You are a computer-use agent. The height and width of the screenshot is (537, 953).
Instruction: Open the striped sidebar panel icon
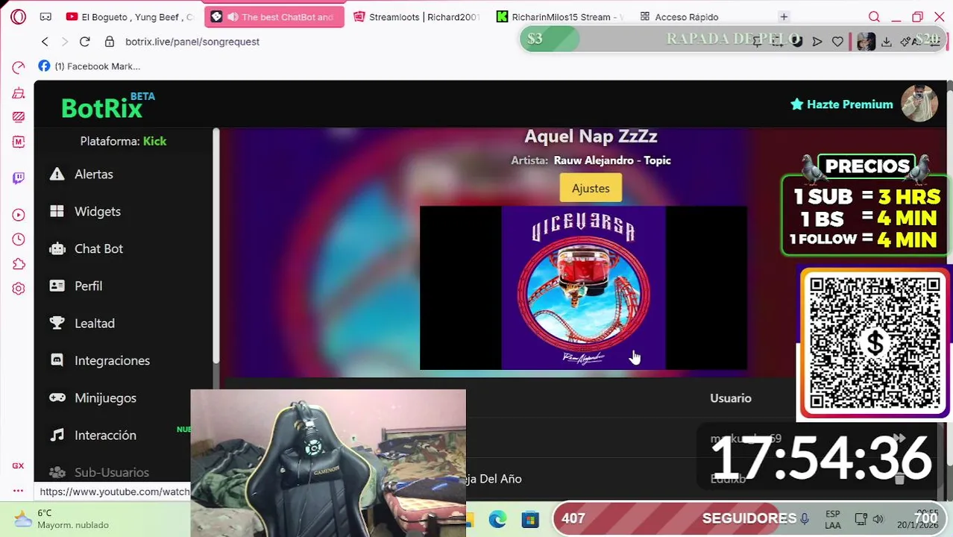pos(19,117)
